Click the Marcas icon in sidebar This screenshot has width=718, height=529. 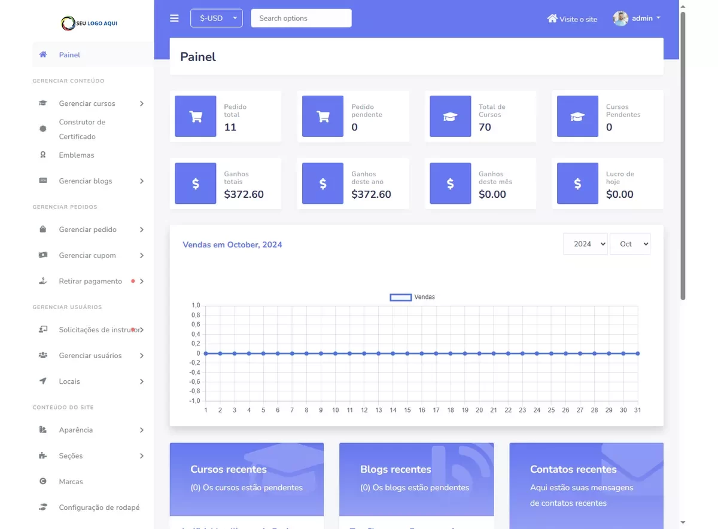(43, 482)
